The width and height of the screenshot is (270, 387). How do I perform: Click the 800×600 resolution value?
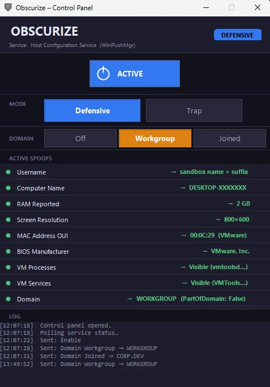pos(237,219)
